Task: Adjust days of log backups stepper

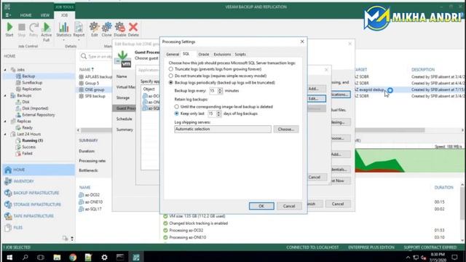Action: (218, 114)
